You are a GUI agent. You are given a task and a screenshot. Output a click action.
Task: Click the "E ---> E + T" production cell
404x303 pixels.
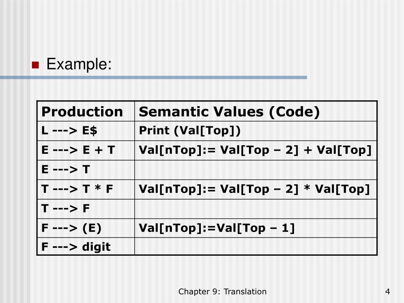click(x=78, y=150)
